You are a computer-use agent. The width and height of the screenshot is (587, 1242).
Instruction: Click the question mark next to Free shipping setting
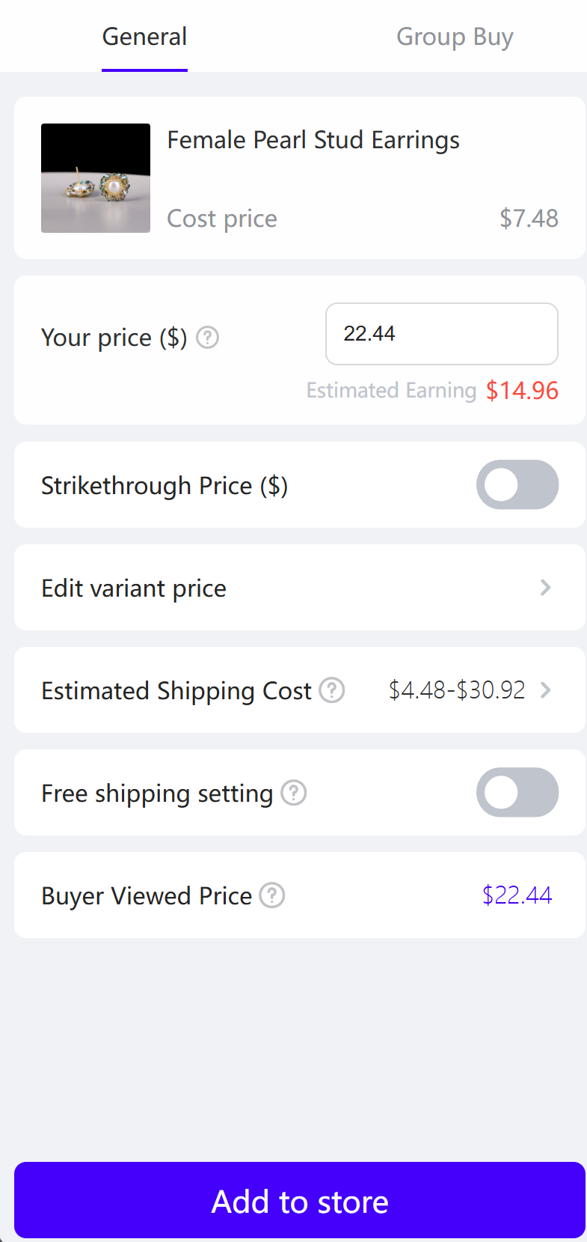pyautogui.click(x=294, y=793)
